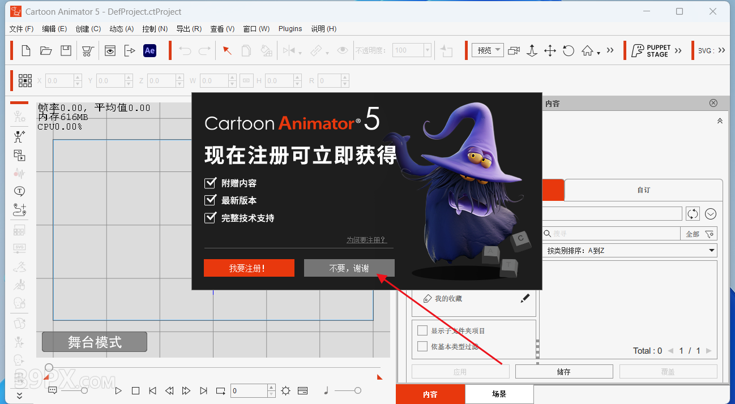Enable the 显示子文件夹项目 checkbox
The image size is (735, 404).
click(x=422, y=330)
